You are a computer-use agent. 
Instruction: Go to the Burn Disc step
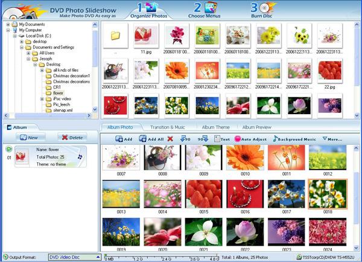tap(265, 8)
